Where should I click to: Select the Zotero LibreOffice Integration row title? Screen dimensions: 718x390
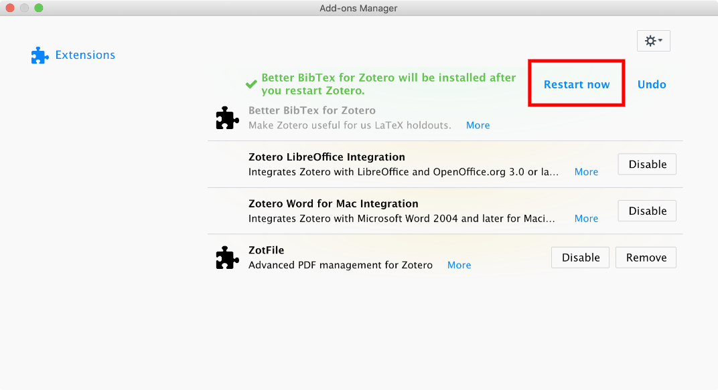[x=327, y=157]
